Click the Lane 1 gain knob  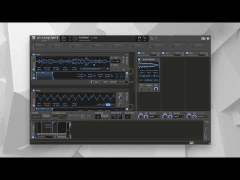click(x=140, y=116)
